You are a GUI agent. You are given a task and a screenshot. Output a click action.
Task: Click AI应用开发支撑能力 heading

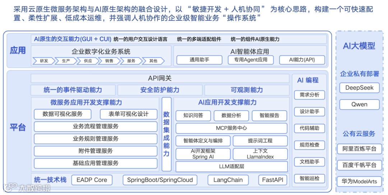point(227,102)
